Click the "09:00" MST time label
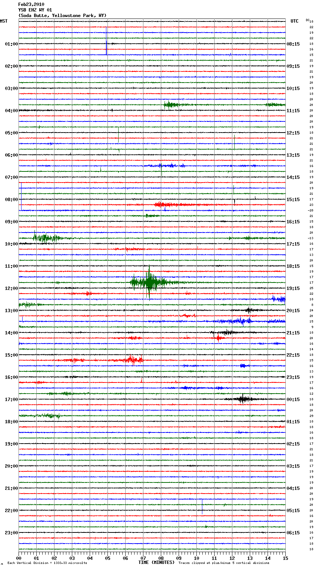 [11, 222]
